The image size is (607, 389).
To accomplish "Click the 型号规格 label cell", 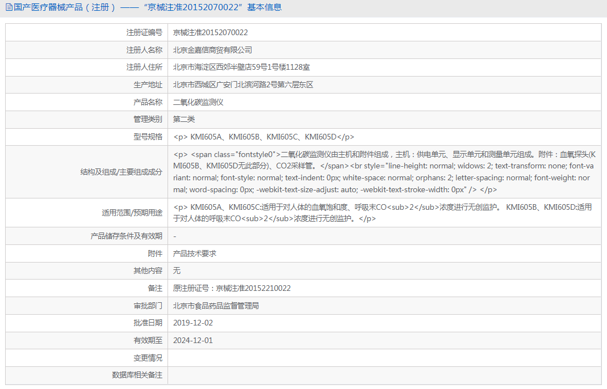I will click(87, 137).
